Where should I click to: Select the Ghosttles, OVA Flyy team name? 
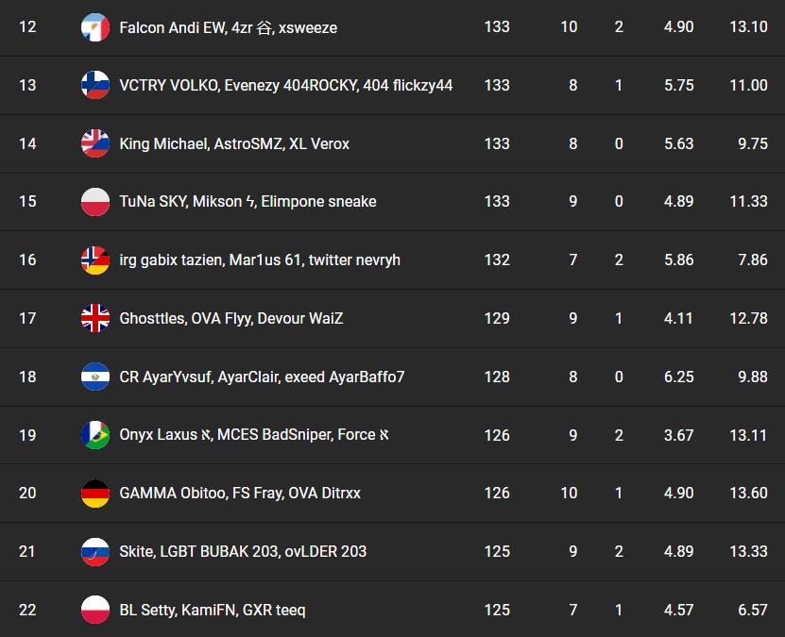coord(230,318)
